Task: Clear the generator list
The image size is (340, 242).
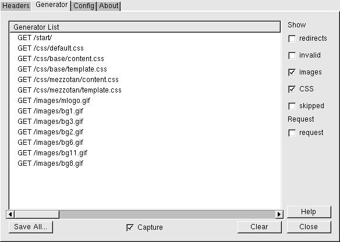Action: pyautogui.click(x=259, y=227)
